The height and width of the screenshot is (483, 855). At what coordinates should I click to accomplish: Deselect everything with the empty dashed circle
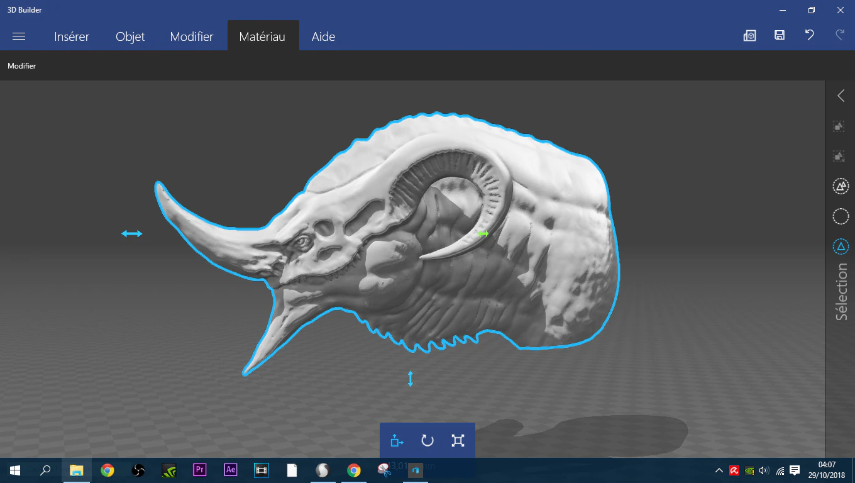point(841,216)
